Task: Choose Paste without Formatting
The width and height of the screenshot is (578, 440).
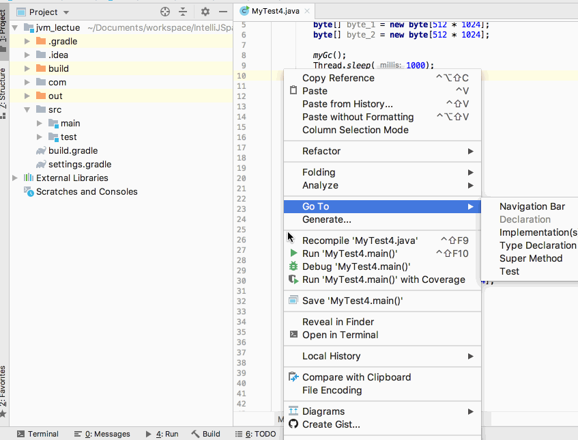Action: (382, 117)
